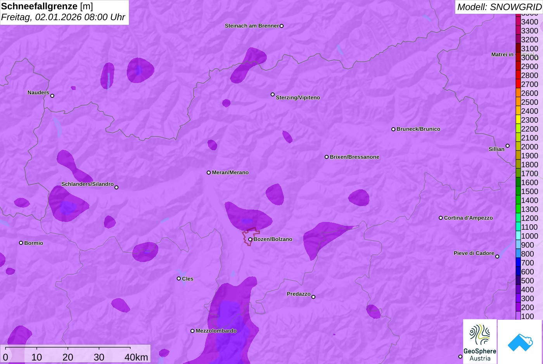Click the "30" scale bar label
The image size is (543, 364).
pos(99,357)
